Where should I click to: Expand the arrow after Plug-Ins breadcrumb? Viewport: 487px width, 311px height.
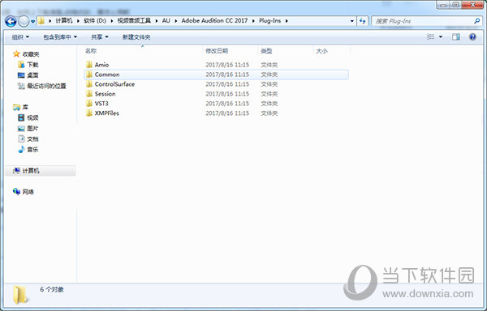(x=287, y=21)
